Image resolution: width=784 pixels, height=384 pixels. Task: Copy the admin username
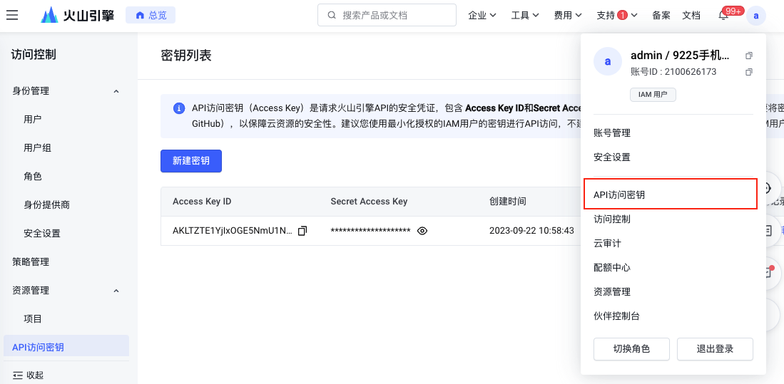[748, 56]
